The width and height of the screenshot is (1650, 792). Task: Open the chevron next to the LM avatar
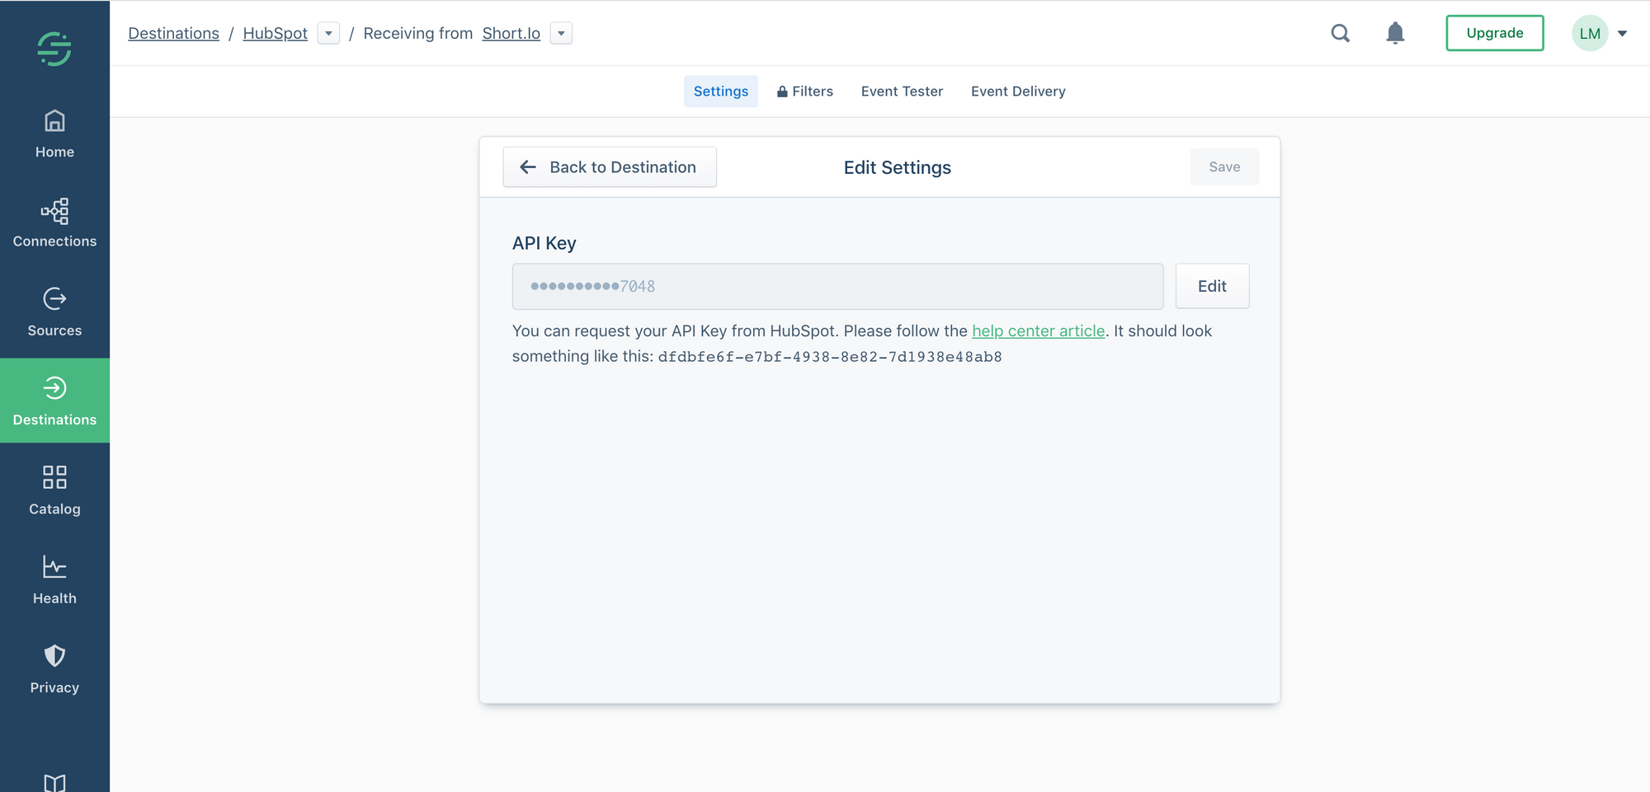(x=1622, y=33)
